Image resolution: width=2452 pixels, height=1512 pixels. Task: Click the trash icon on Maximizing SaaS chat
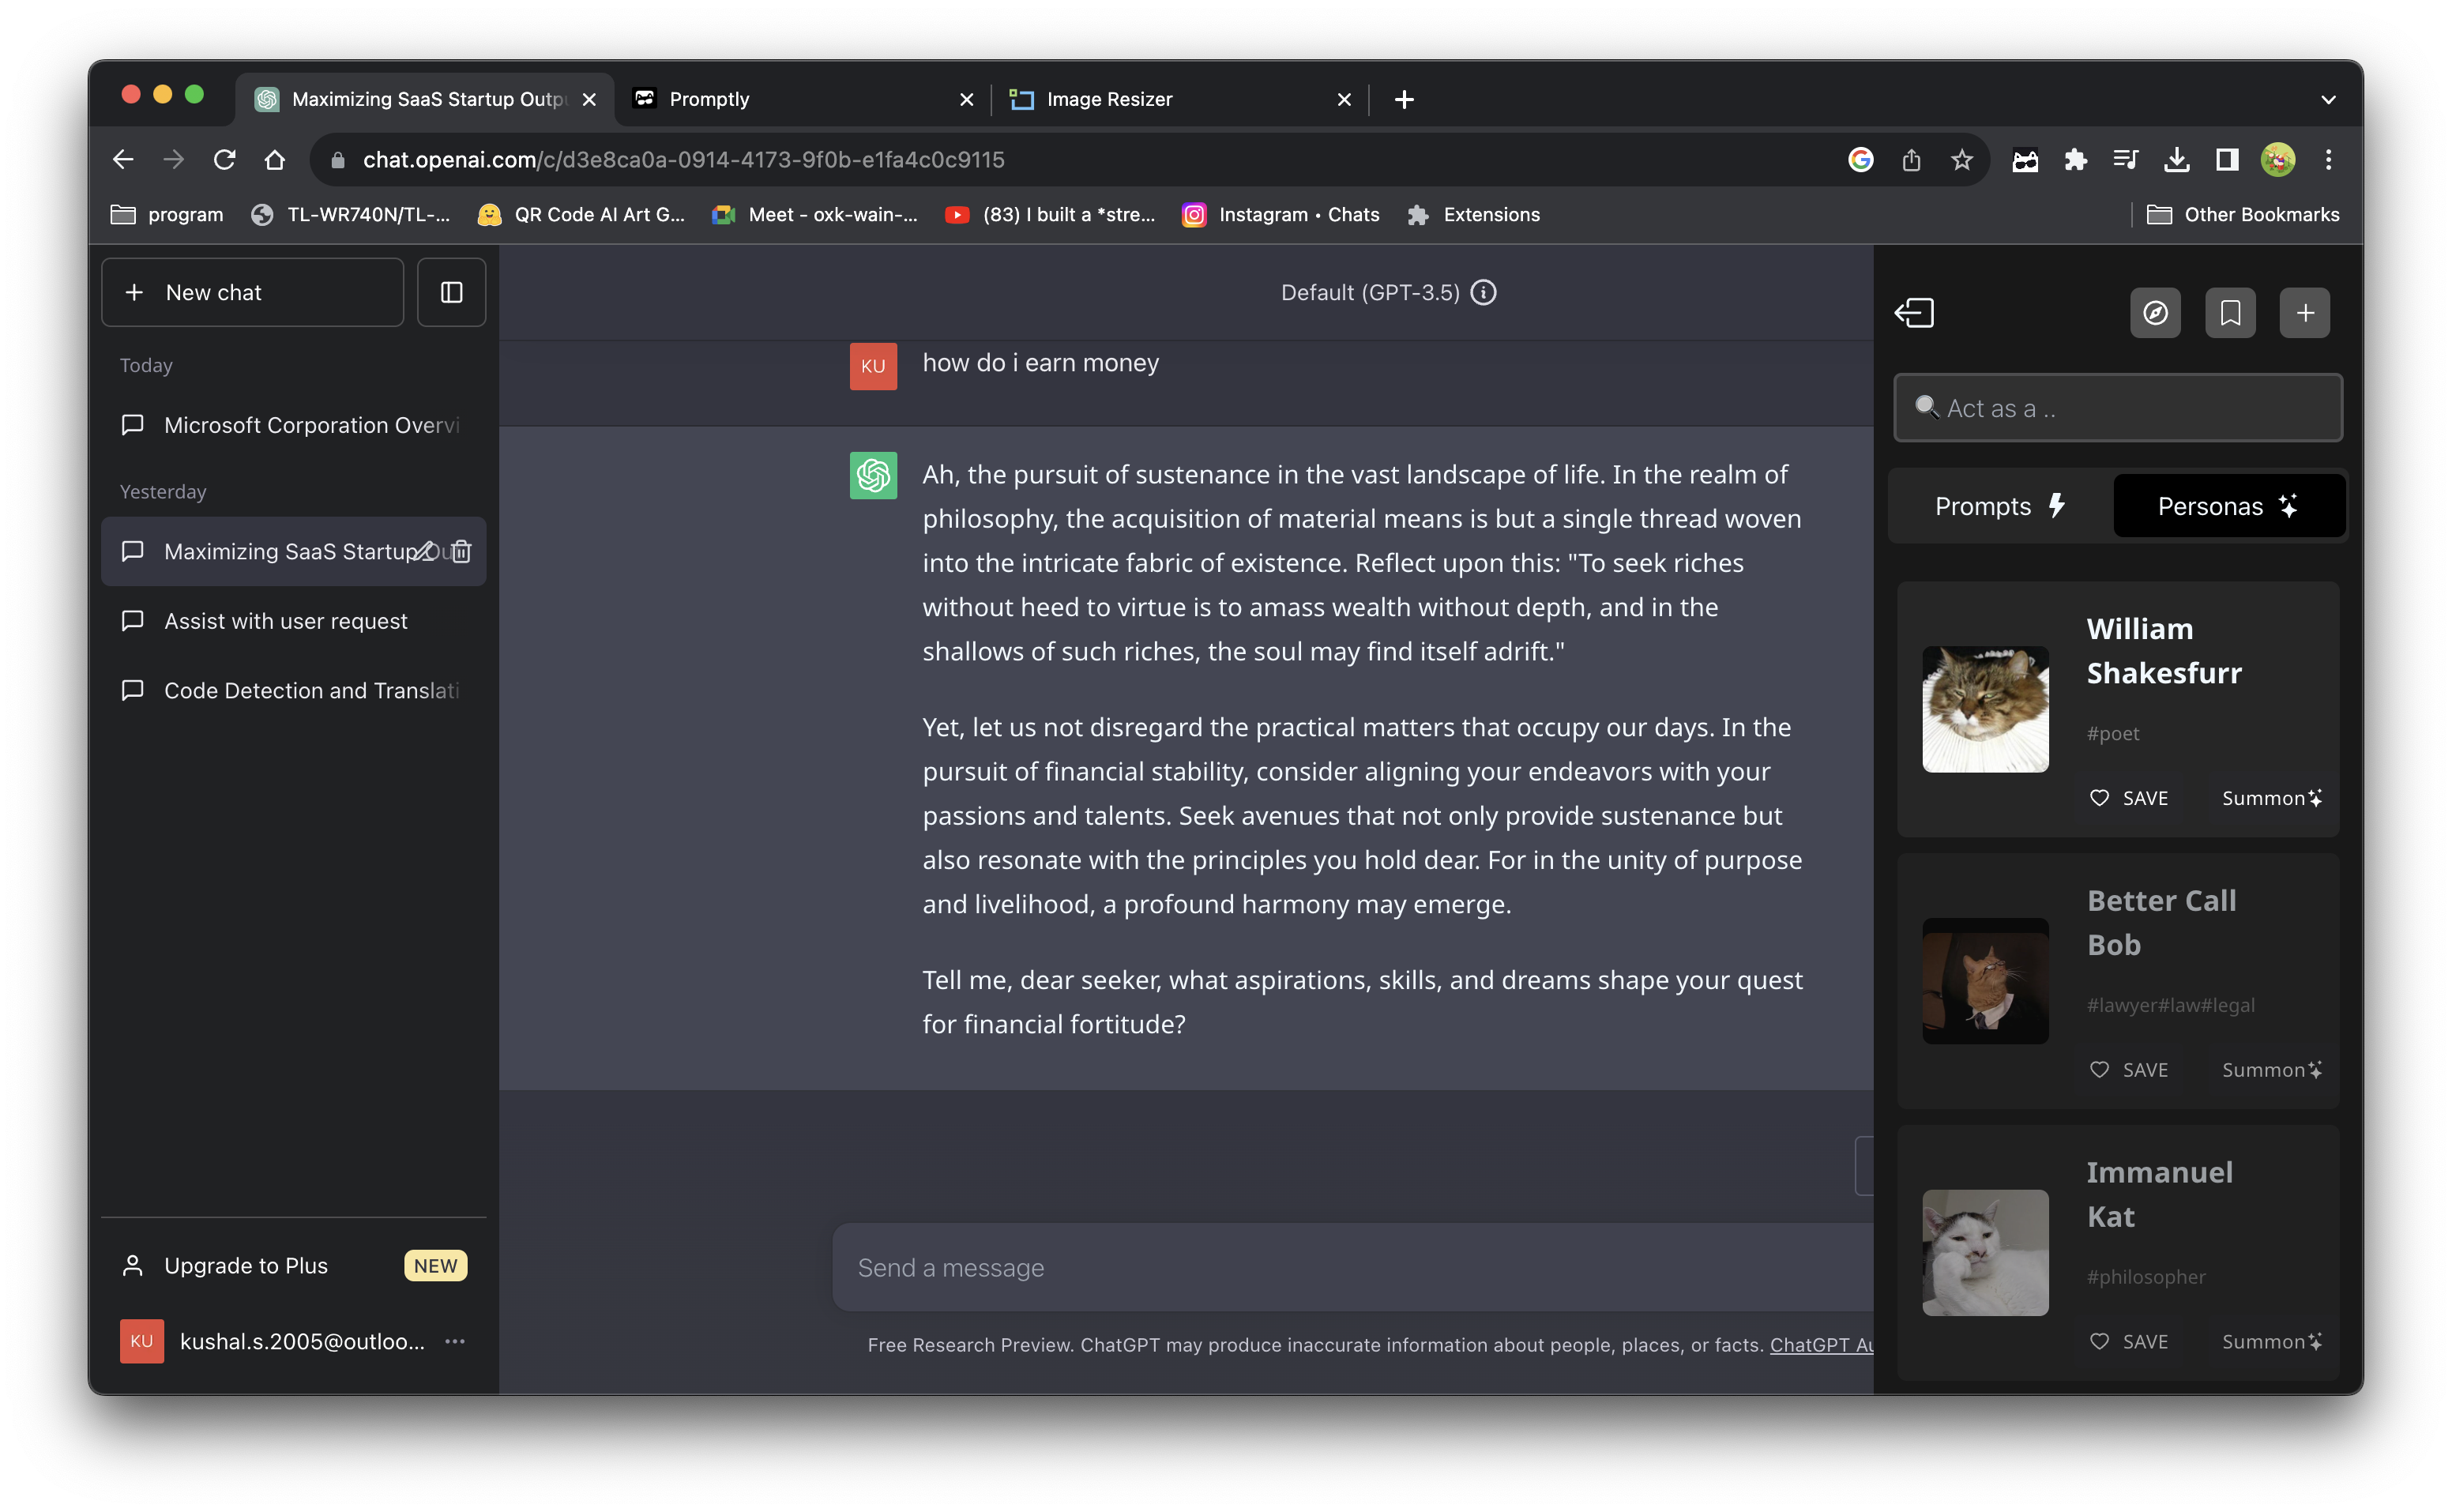point(462,551)
